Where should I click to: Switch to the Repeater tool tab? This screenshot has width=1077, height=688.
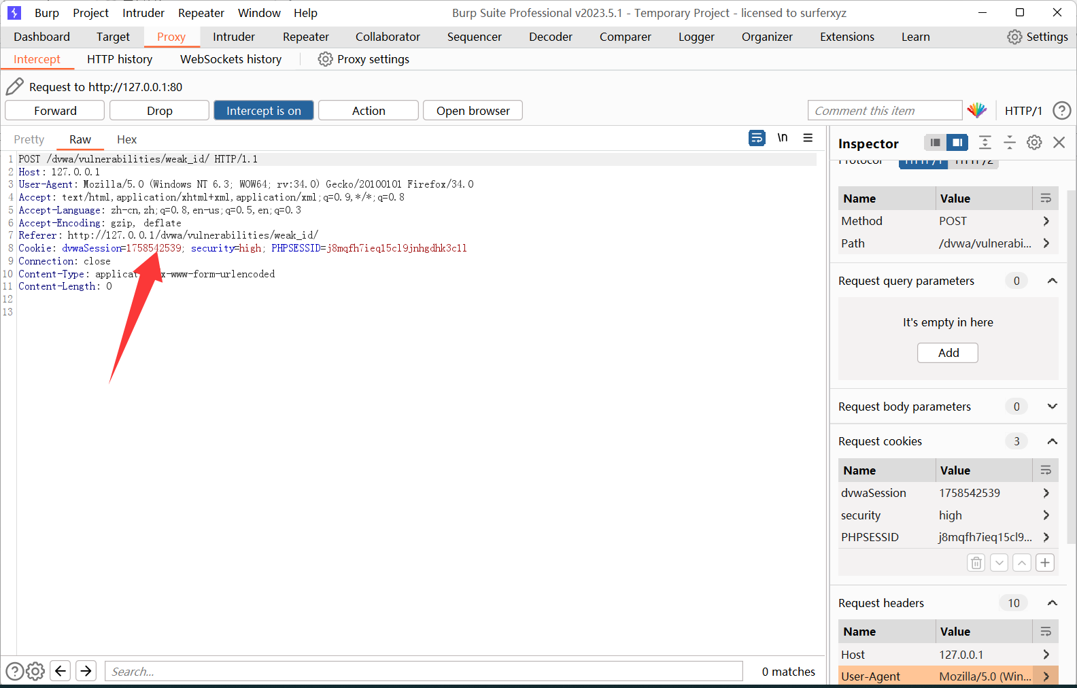tap(306, 37)
